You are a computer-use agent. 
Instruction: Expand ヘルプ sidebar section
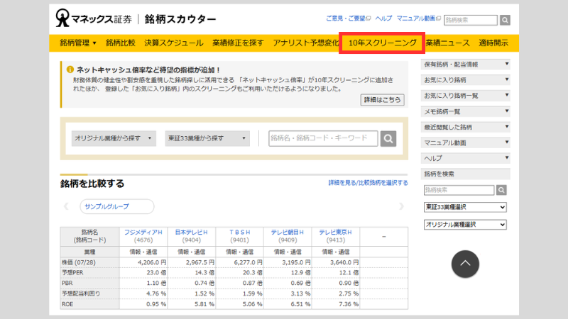[466, 158]
